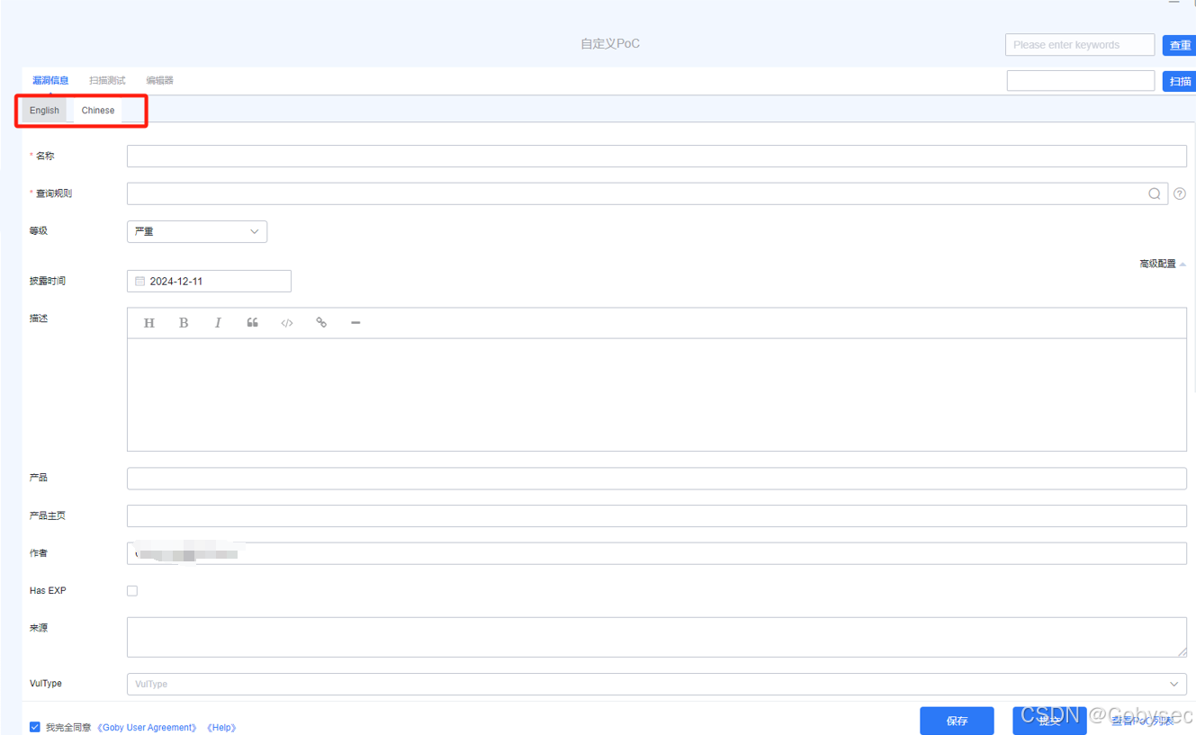The image size is (1196, 735).
Task: Insert a code block in description editor
Action: [x=287, y=323]
